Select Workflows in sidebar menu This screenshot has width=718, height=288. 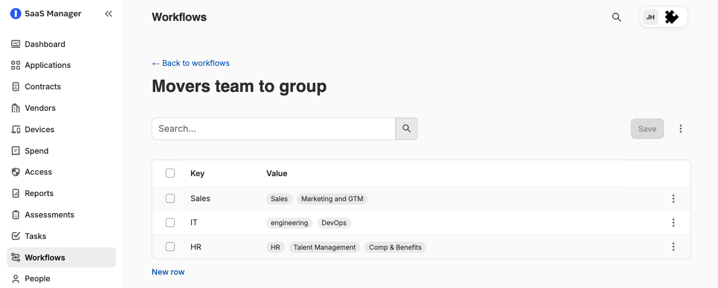(x=61, y=257)
